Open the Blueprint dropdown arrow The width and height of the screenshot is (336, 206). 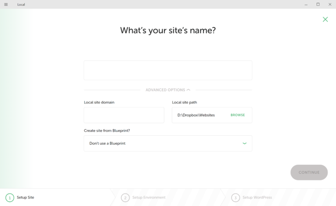(244, 143)
